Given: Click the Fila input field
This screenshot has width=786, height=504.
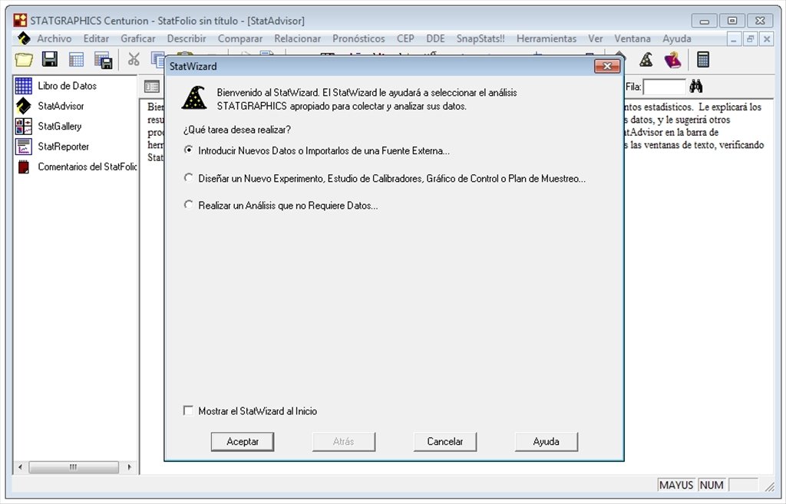Looking at the screenshot, I should tap(664, 87).
